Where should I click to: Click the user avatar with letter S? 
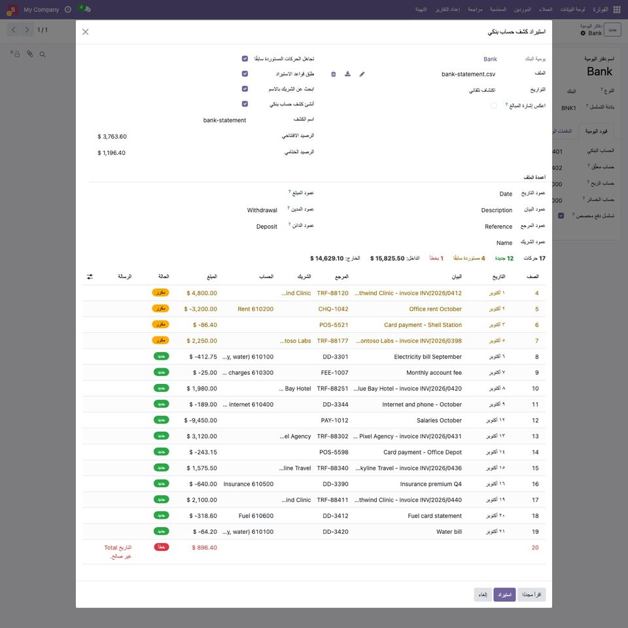tap(12, 10)
